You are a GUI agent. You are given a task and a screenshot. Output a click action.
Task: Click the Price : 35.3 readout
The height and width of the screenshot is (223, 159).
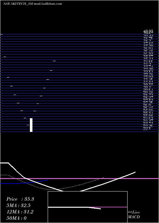coord(20,199)
